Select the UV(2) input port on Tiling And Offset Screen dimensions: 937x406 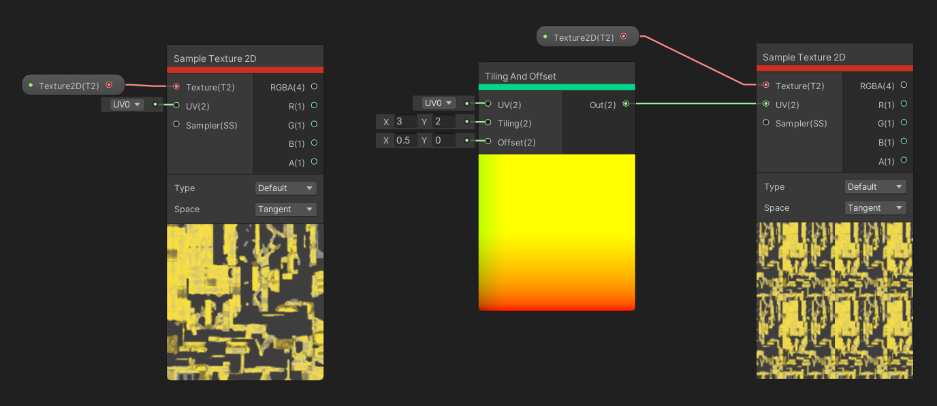[x=487, y=104]
